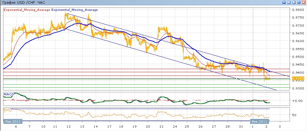The image size is (307, 131).
Task: Click the horizontal split layout icon
Action: pos(294,2)
